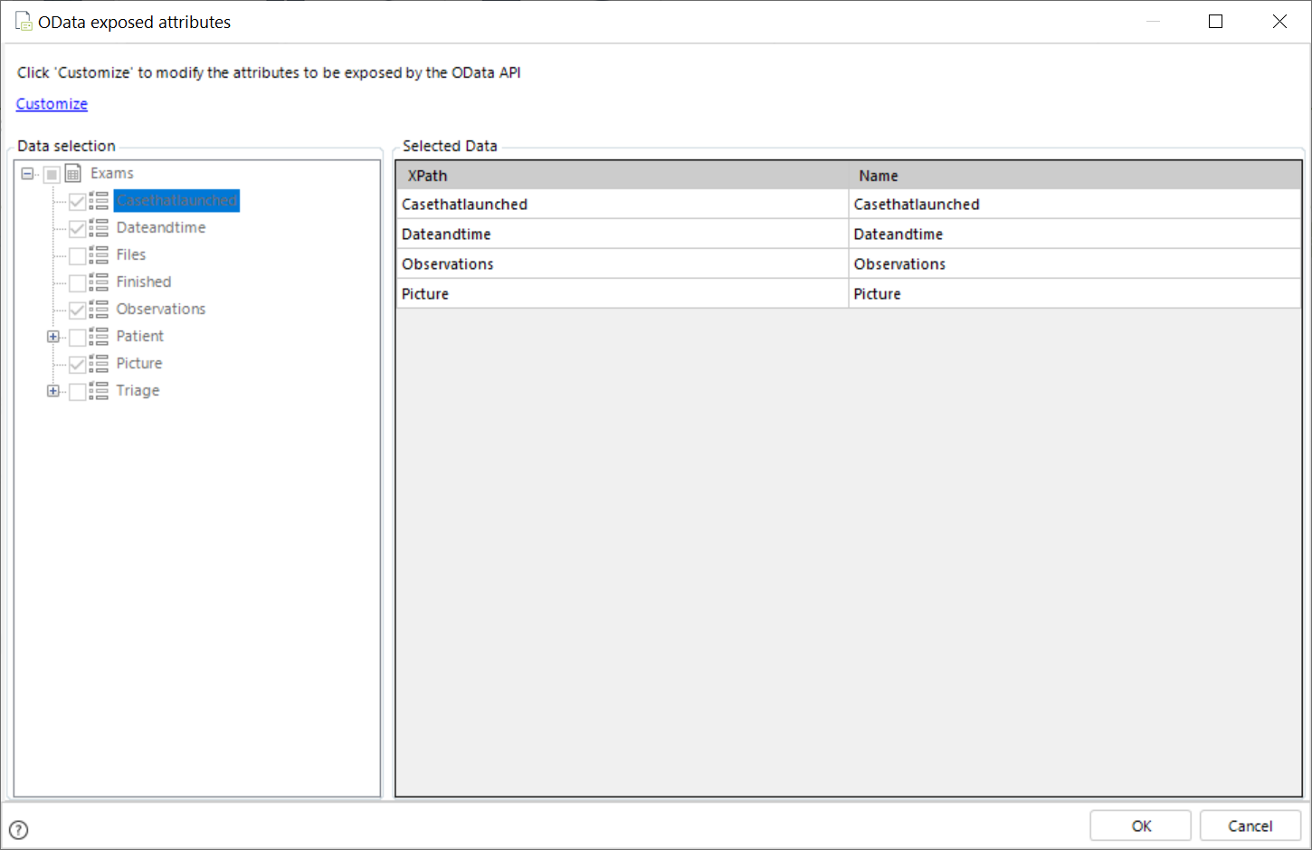This screenshot has width=1312, height=850.
Task: Click Dateandtime cell in Name column
Action: (1075, 234)
